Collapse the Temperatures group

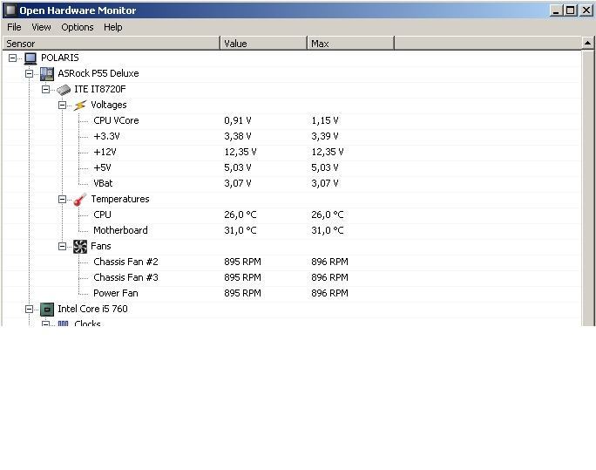click(x=63, y=200)
